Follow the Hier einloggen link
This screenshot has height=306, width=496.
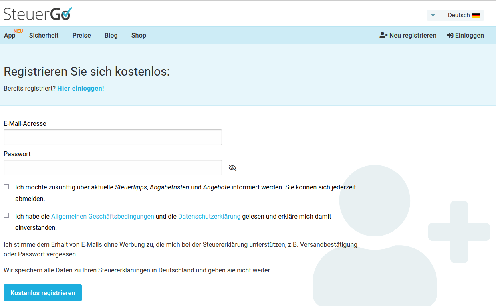coord(81,88)
